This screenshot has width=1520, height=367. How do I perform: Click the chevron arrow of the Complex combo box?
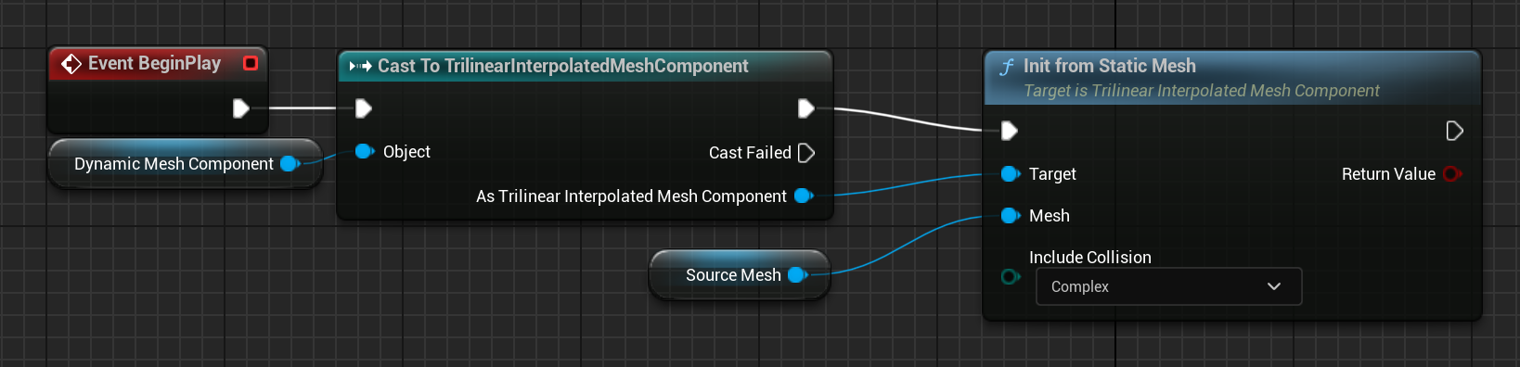1274,286
